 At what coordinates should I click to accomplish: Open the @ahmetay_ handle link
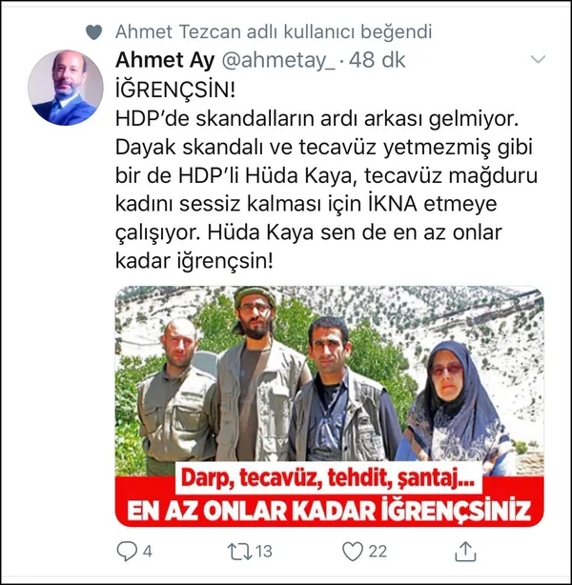click(278, 60)
